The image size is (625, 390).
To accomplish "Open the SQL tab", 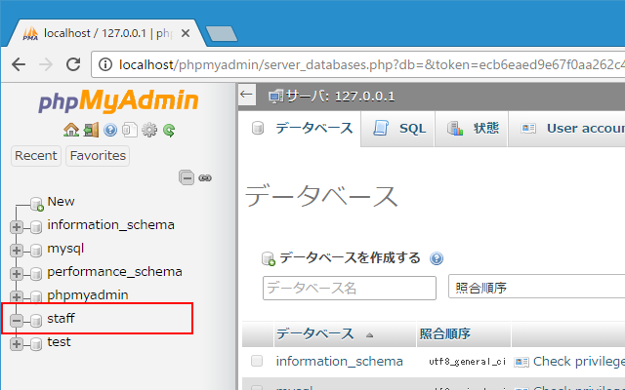I will [x=398, y=129].
